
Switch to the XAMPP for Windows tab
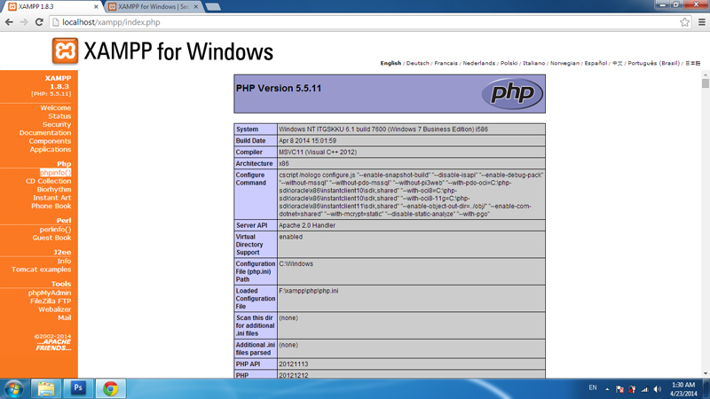[x=154, y=7]
